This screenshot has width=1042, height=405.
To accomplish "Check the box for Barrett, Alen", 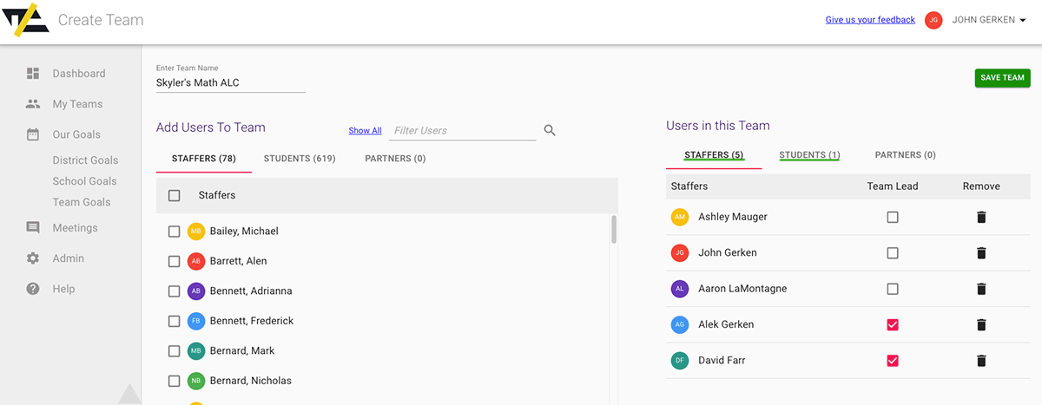I will pos(174,261).
